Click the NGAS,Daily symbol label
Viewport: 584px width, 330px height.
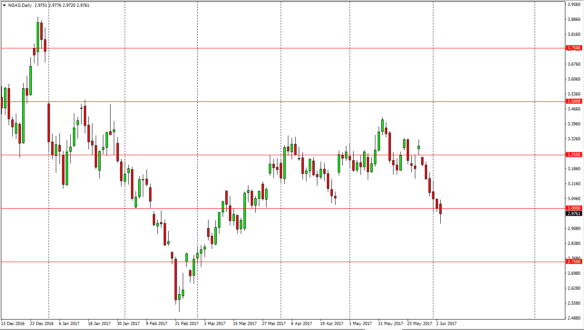pos(20,5)
